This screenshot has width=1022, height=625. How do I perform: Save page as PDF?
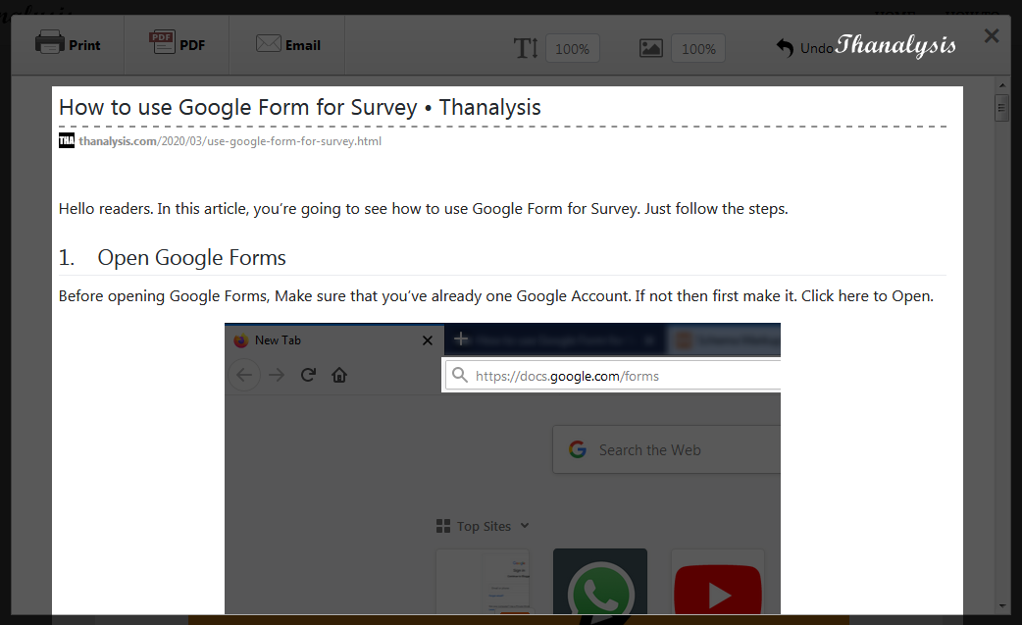tap(177, 44)
